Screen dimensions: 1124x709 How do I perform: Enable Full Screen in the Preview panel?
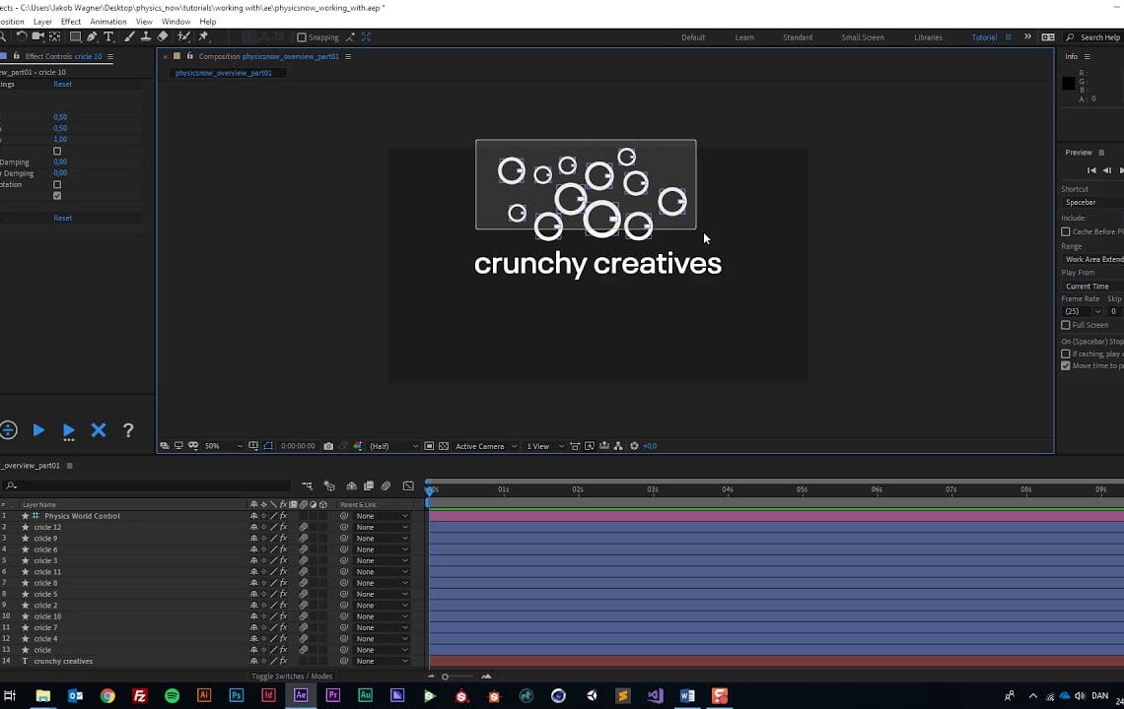pyautogui.click(x=1067, y=325)
